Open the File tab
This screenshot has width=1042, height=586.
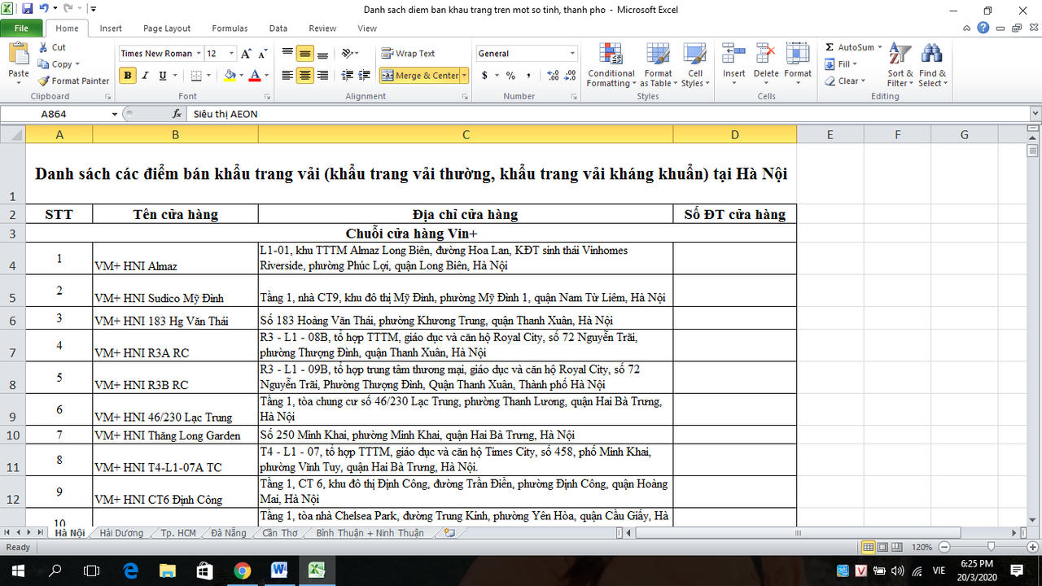tap(21, 28)
